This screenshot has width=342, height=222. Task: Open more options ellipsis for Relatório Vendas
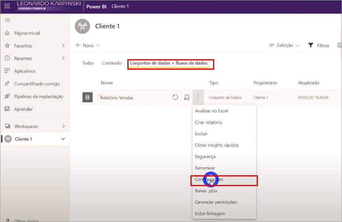pyautogui.click(x=198, y=97)
